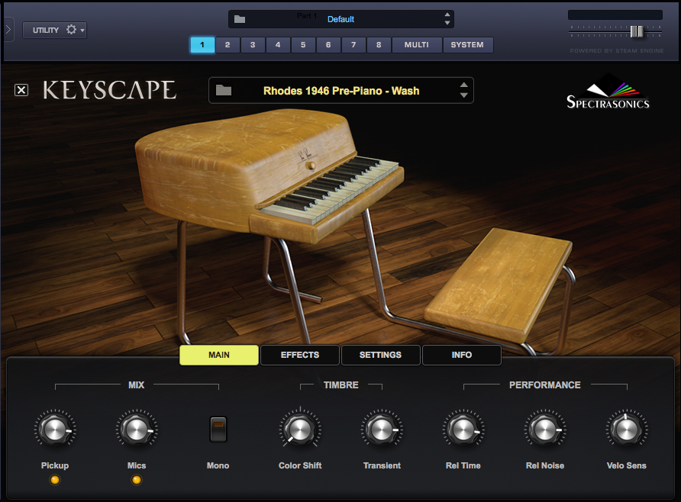
Task: Toggle the Mics enable LED
Action: (137, 480)
